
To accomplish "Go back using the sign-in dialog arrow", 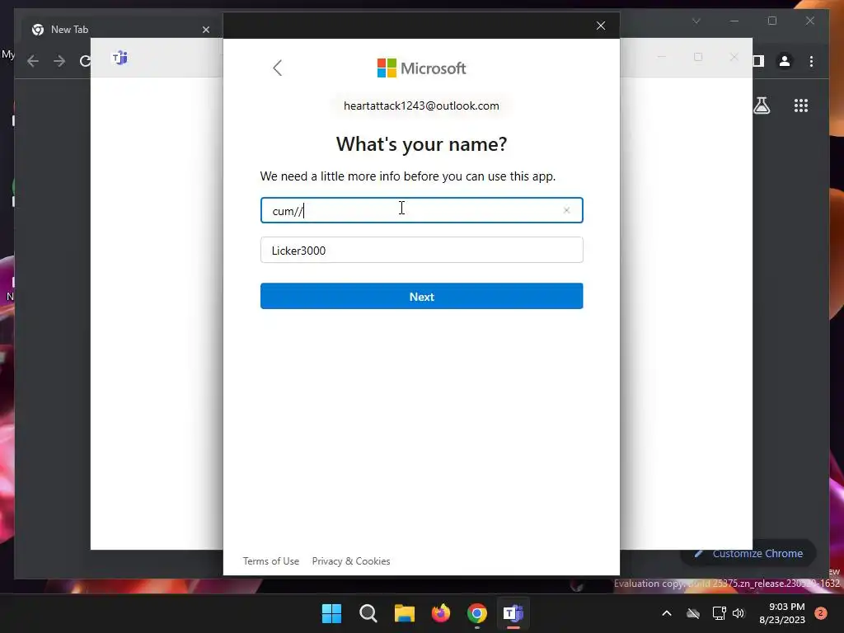I will click(277, 68).
